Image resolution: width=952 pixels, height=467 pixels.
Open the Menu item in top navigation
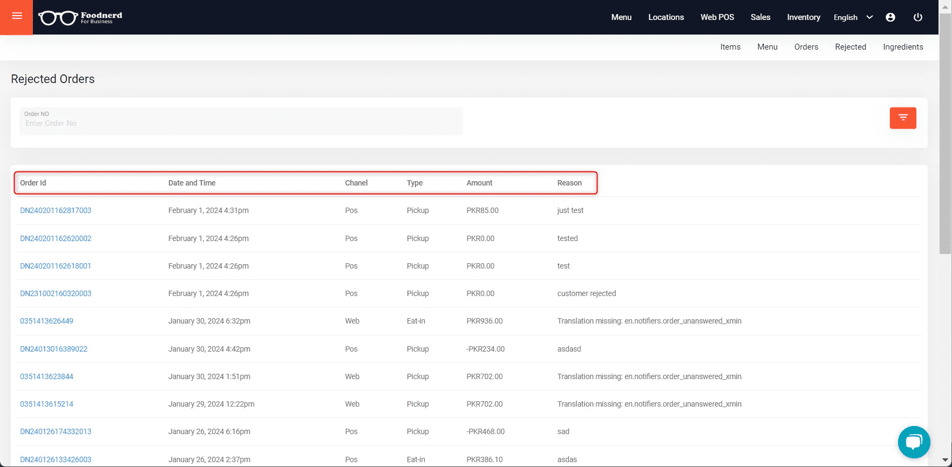coord(621,17)
